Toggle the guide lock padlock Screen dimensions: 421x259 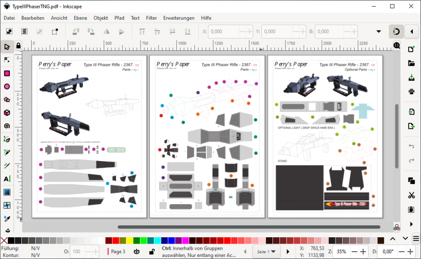pyautogui.click(x=18, y=46)
